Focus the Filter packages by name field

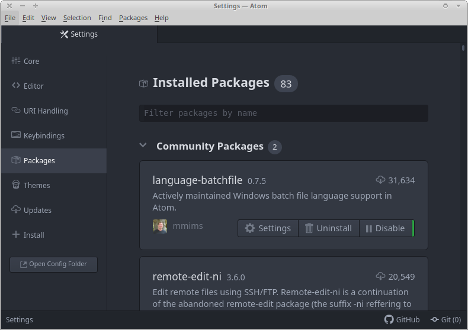[x=283, y=113]
